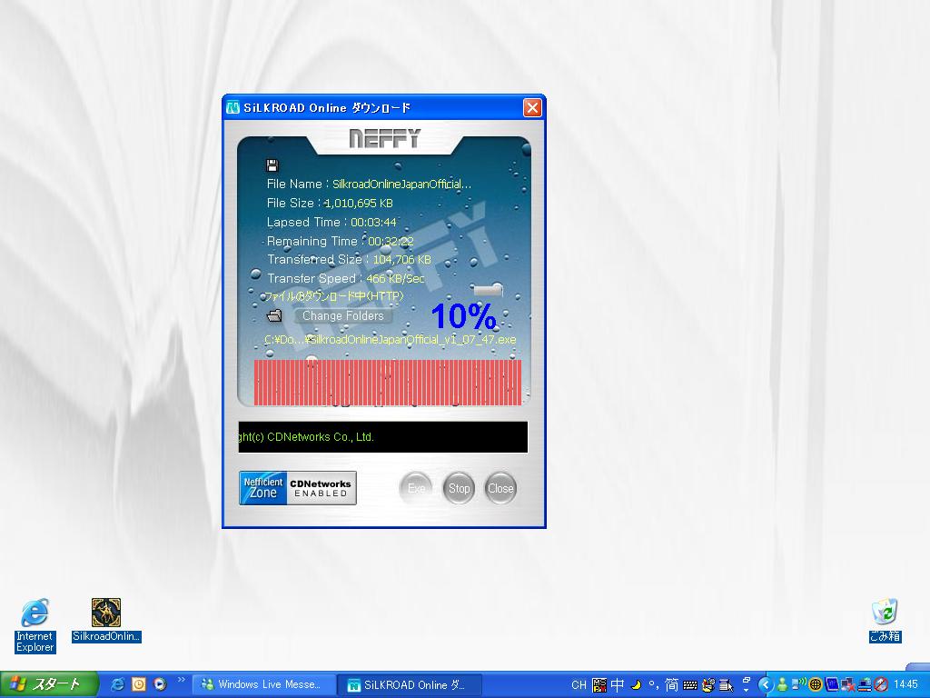Select the SilkroadOnline desktop icon
This screenshot has height=698, width=930.
coord(106,620)
